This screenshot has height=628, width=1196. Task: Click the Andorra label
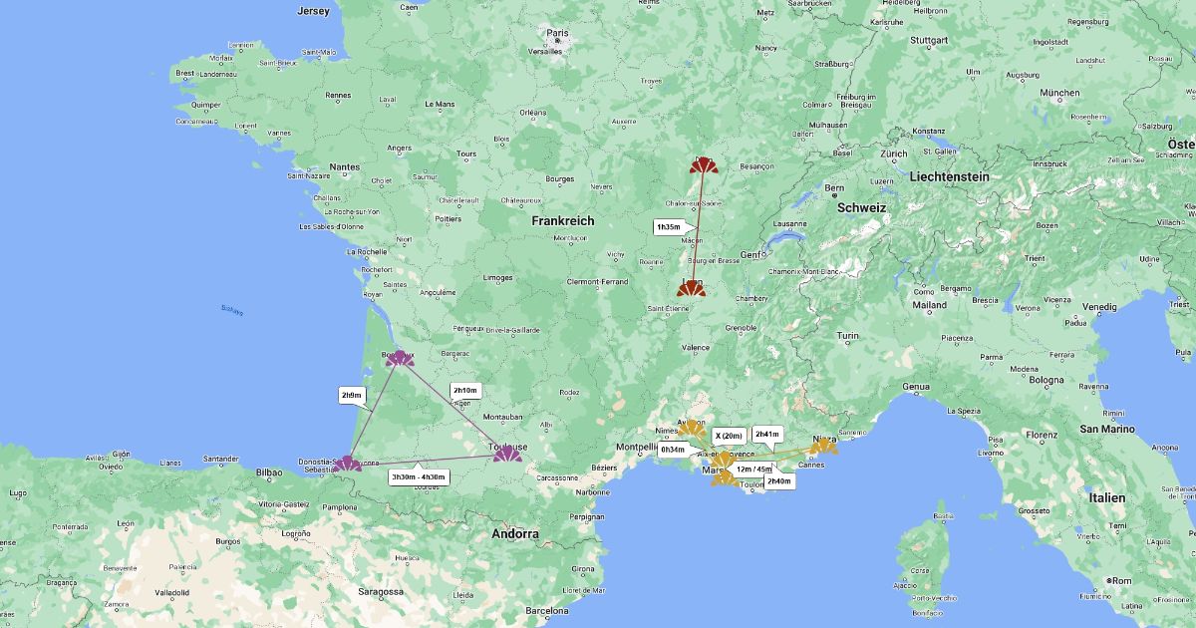tap(516, 534)
